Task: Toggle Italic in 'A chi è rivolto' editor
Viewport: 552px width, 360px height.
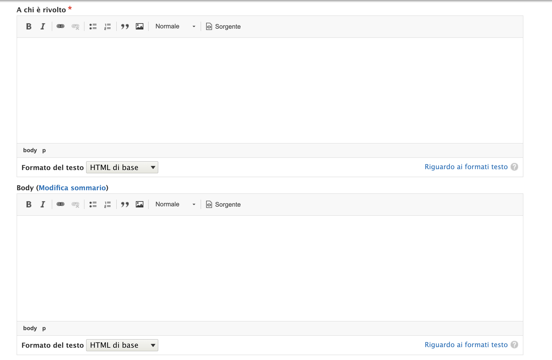Action: 43,26
